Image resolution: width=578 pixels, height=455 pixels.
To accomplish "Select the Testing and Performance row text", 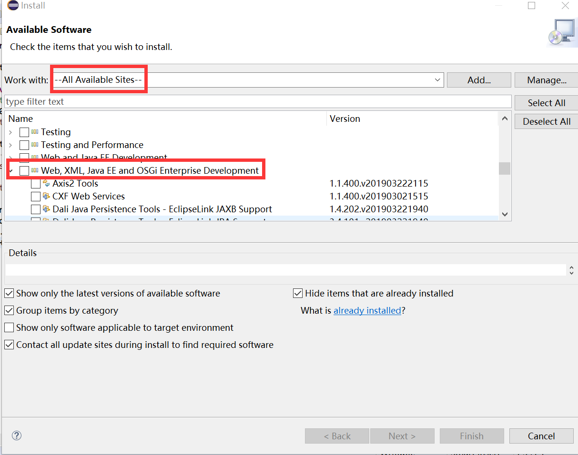I will [x=92, y=145].
